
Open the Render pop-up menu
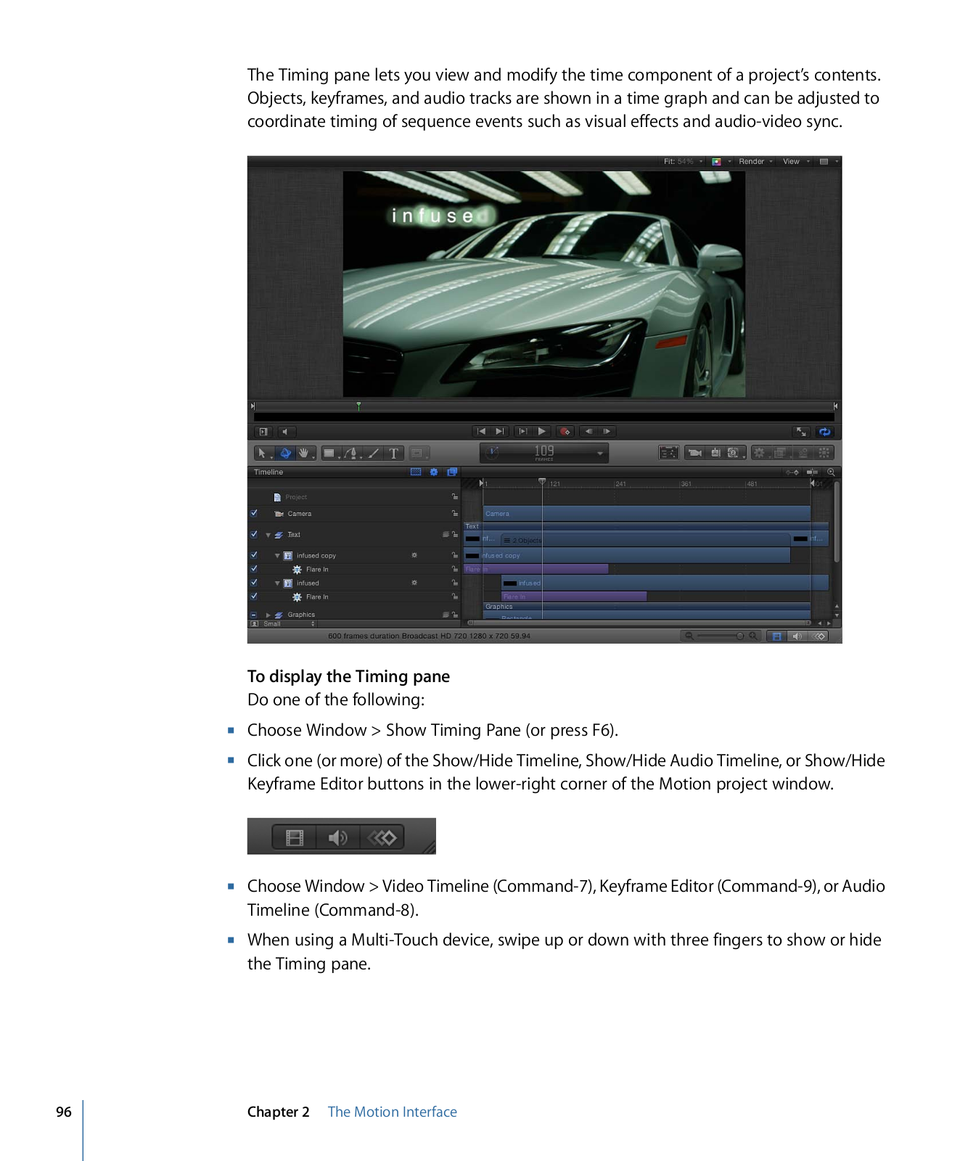click(755, 162)
